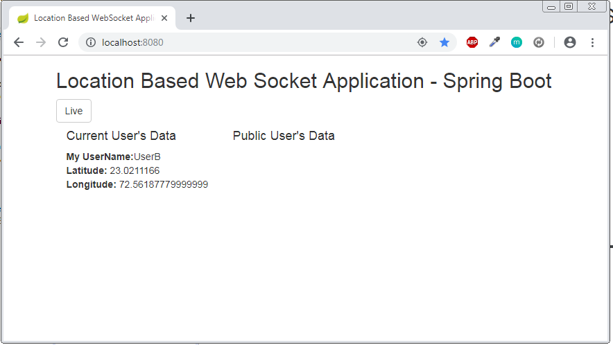The width and height of the screenshot is (613, 345).
Task: Open the teal 'm' extension icon
Action: tap(517, 42)
